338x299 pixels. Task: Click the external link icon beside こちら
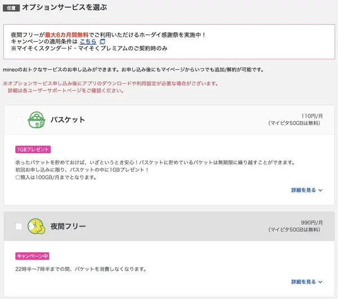click(x=102, y=42)
